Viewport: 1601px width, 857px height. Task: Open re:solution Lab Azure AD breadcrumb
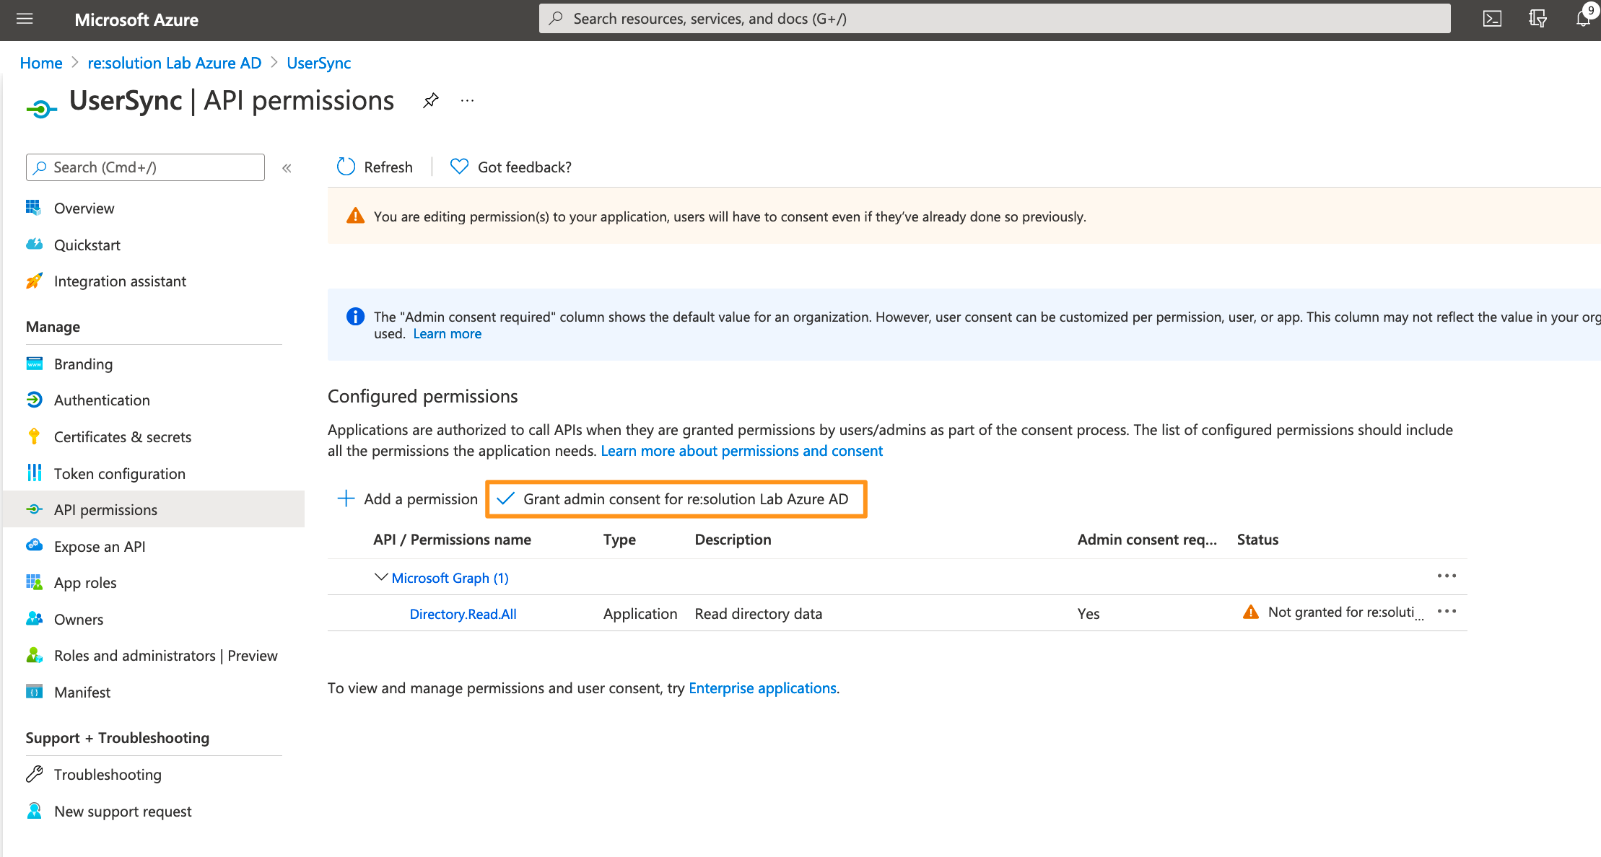(175, 63)
